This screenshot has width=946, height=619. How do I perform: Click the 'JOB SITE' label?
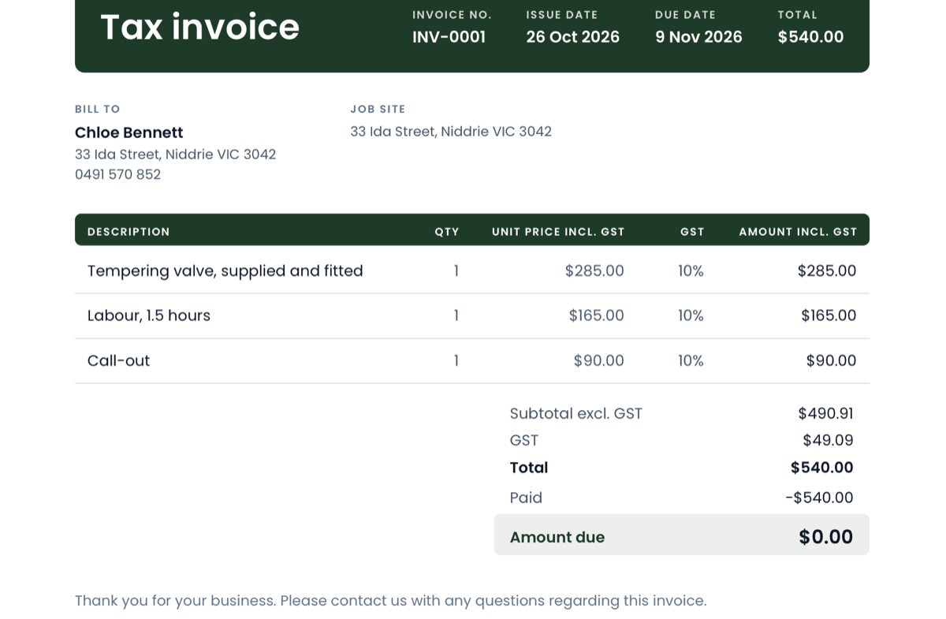(378, 109)
